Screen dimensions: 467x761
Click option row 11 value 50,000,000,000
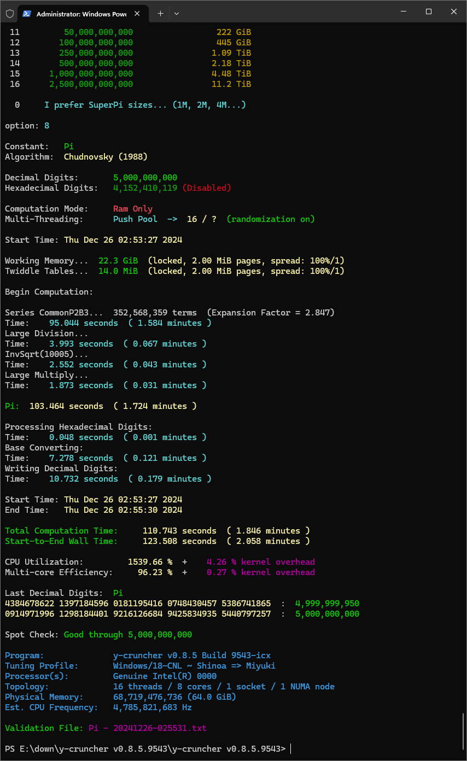click(98, 32)
